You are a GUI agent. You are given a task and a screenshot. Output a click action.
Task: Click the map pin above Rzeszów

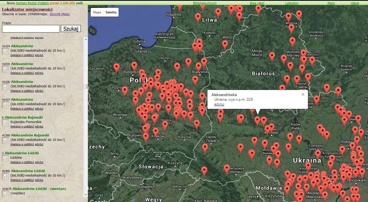[x=197, y=125]
